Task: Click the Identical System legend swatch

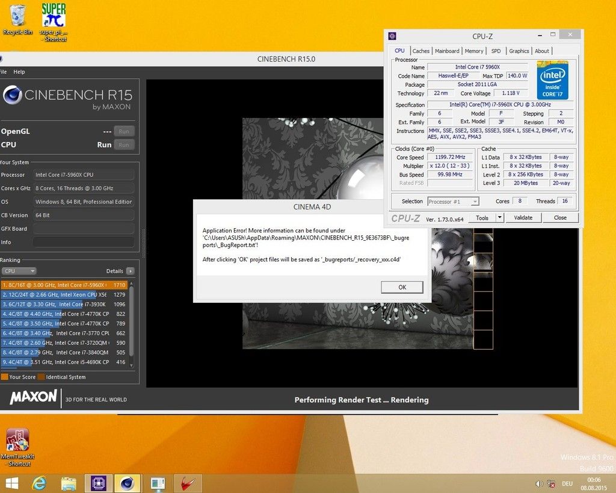Action: [x=41, y=377]
